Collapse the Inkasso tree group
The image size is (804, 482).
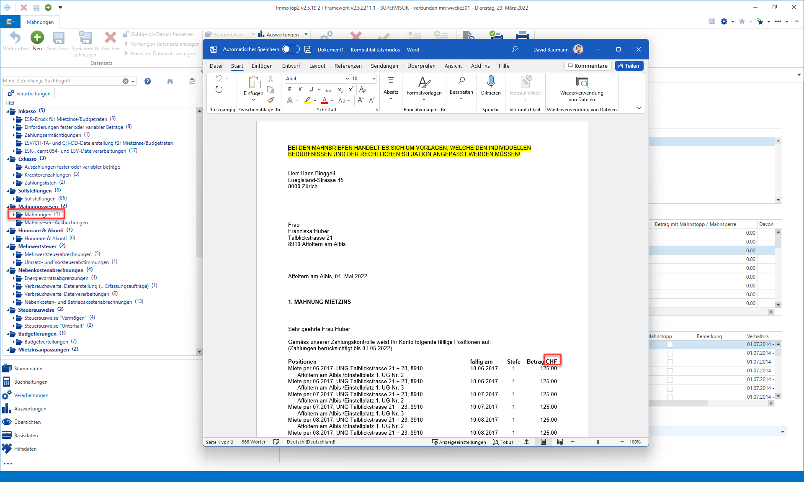(x=8, y=111)
